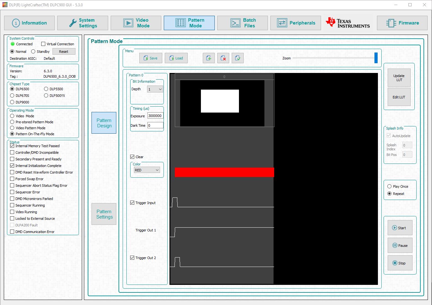The height and width of the screenshot is (305, 432).
Task: Click the Dark Time input field
Action: pos(155,125)
